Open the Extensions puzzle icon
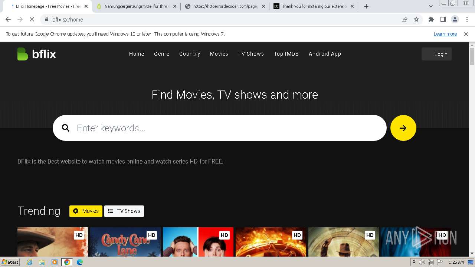 [431, 20]
